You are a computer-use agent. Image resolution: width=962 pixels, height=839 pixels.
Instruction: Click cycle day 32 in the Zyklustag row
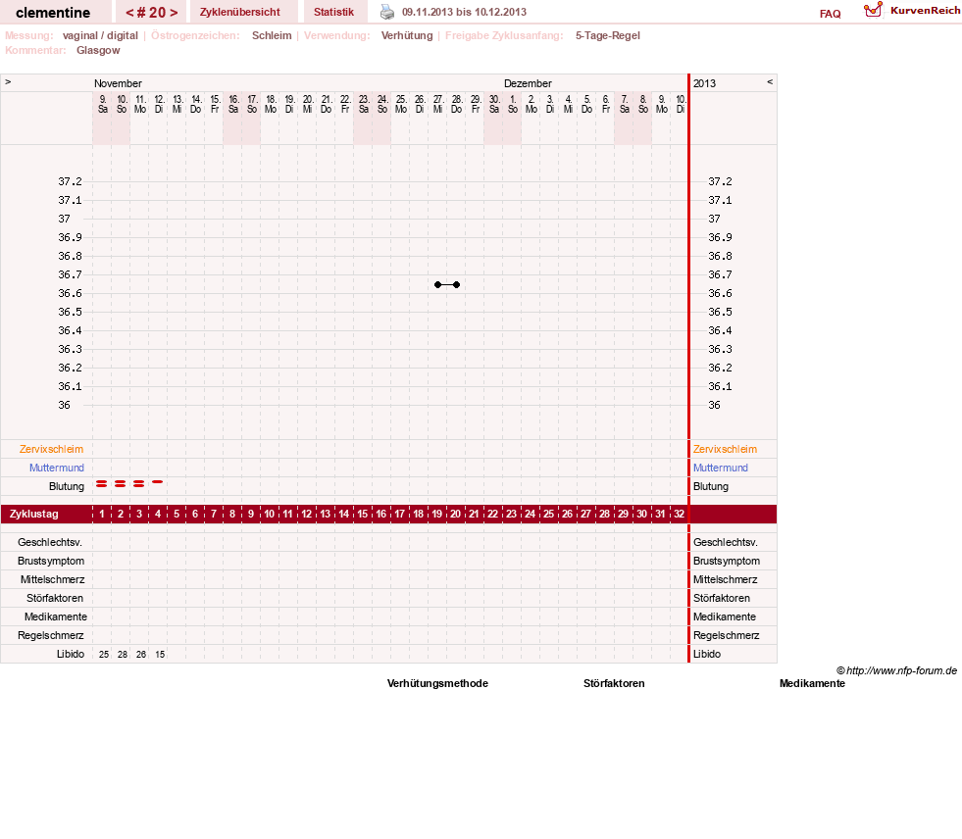[x=680, y=514]
